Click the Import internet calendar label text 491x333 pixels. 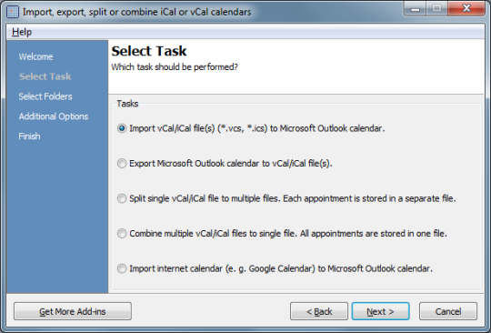[281, 268]
